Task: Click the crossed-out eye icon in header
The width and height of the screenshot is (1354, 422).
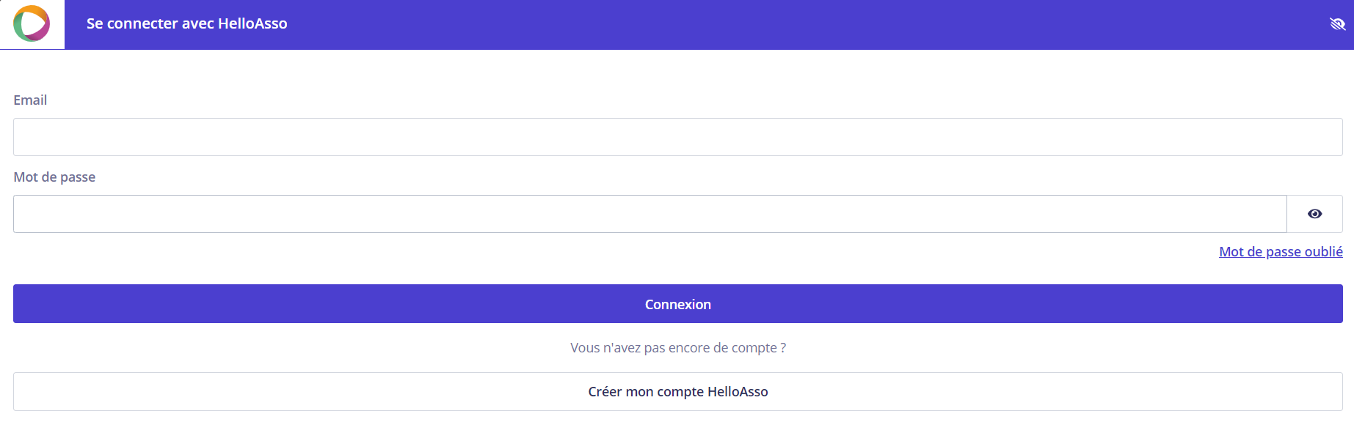Action: [x=1337, y=24]
